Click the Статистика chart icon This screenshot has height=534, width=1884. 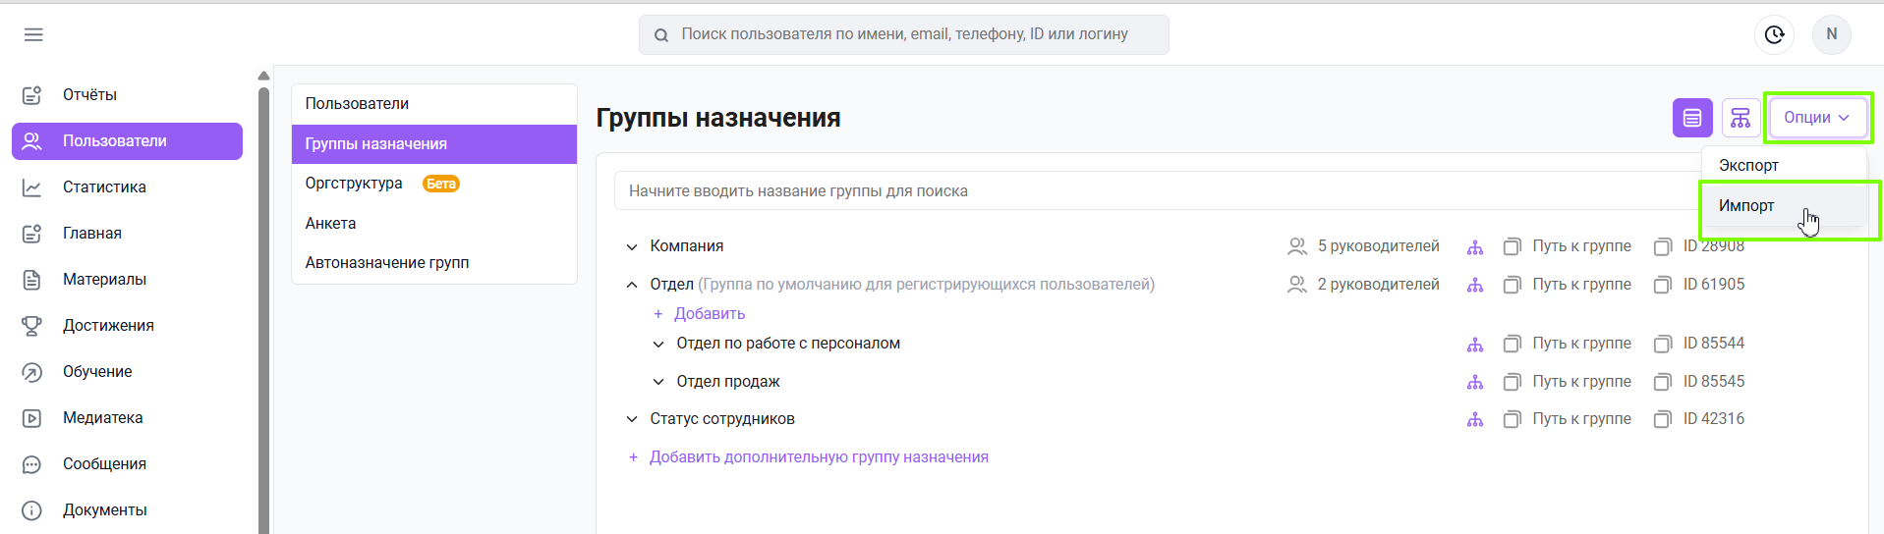[32, 187]
